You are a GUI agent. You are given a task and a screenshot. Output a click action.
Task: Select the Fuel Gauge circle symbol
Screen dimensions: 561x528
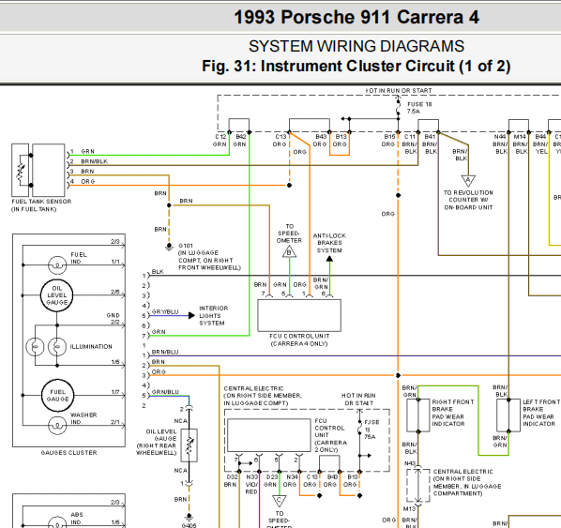point(57,395)
